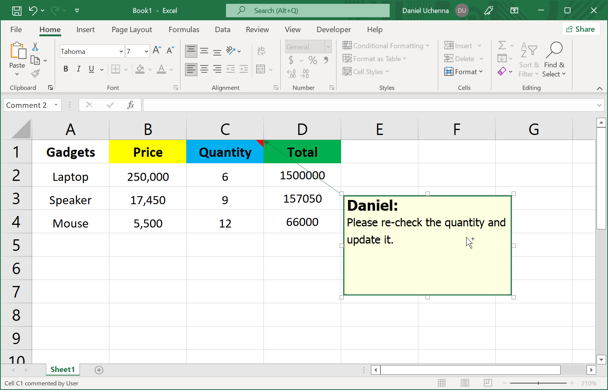Toggle Bold formatting
The width and height of the screenshot is (608, 390).
(x=66, y=69)
